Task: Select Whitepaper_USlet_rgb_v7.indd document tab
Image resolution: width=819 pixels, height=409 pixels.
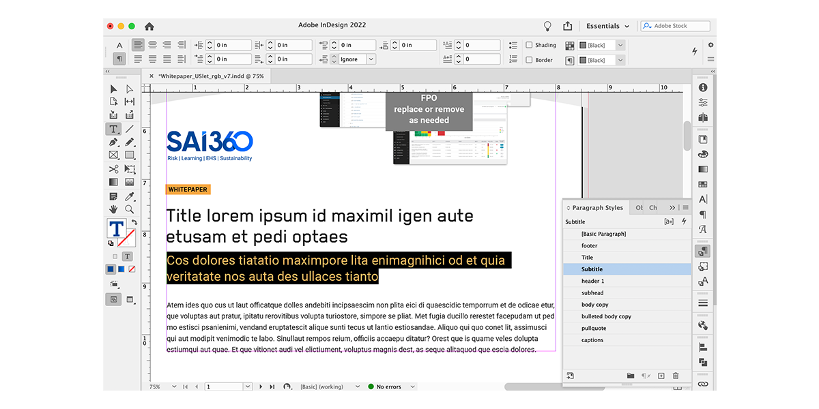Action: click(211, 76)
